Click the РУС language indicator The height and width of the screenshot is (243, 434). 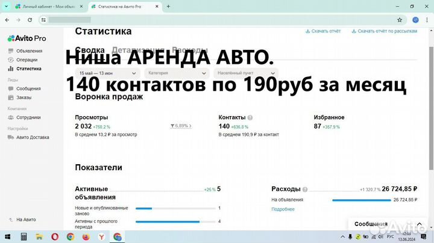pyautogui.click(x=390, y=236)
